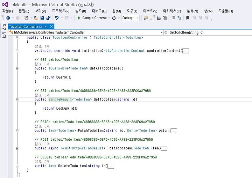Click the Navigate Backward arrow icon
252x178 pixels.
point(8,18)
